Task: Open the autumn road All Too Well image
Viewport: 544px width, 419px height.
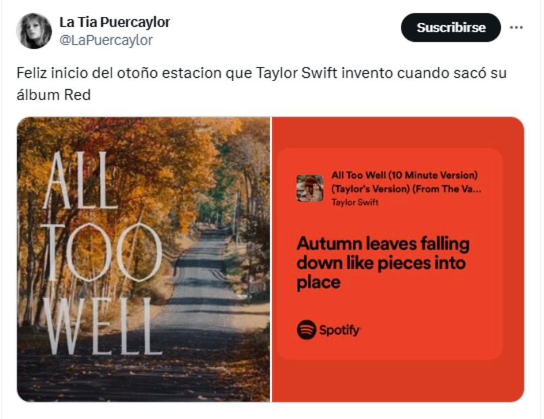Action: [x=143, y=260]
